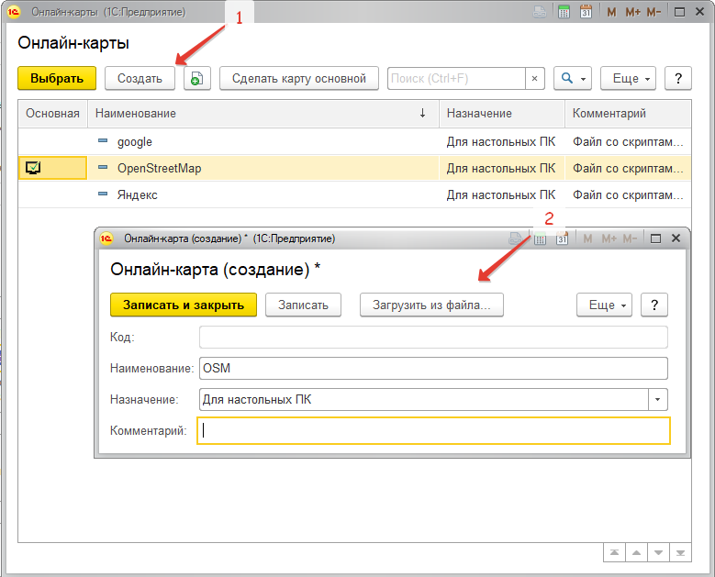Click Загрузить из файла... button
The width and height of the screenshot is (715, 577).
pos(431,305)
